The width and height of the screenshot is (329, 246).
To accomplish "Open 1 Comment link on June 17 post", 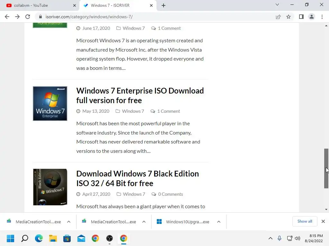I will point(169,28).
